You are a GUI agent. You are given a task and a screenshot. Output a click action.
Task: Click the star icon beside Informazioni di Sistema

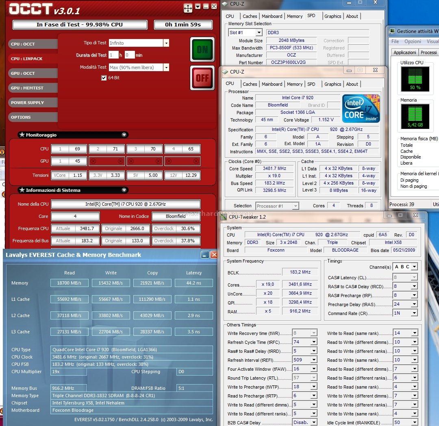tap(22, 190)
